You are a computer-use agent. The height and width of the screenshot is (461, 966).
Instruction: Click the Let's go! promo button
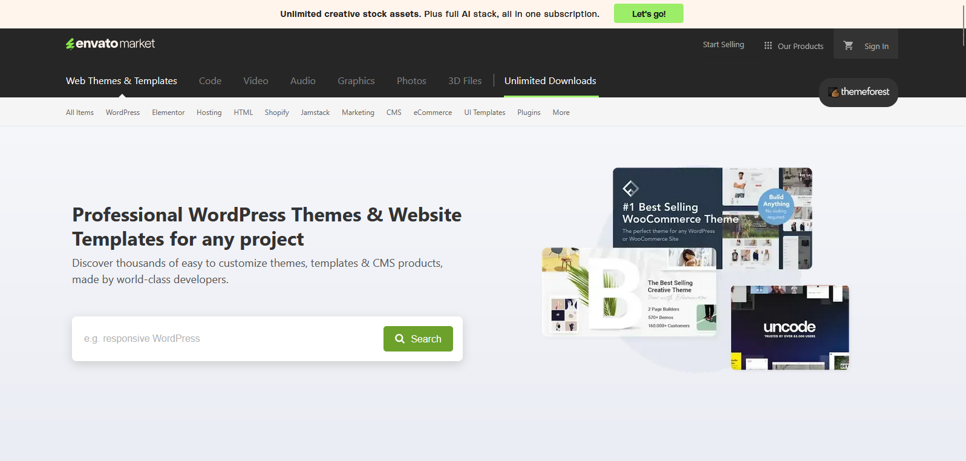648,13
